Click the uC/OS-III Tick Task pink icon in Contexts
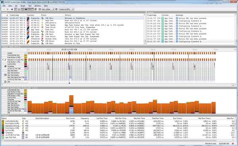The height and width of the screenshot is (146, 238). pos(3,135)
